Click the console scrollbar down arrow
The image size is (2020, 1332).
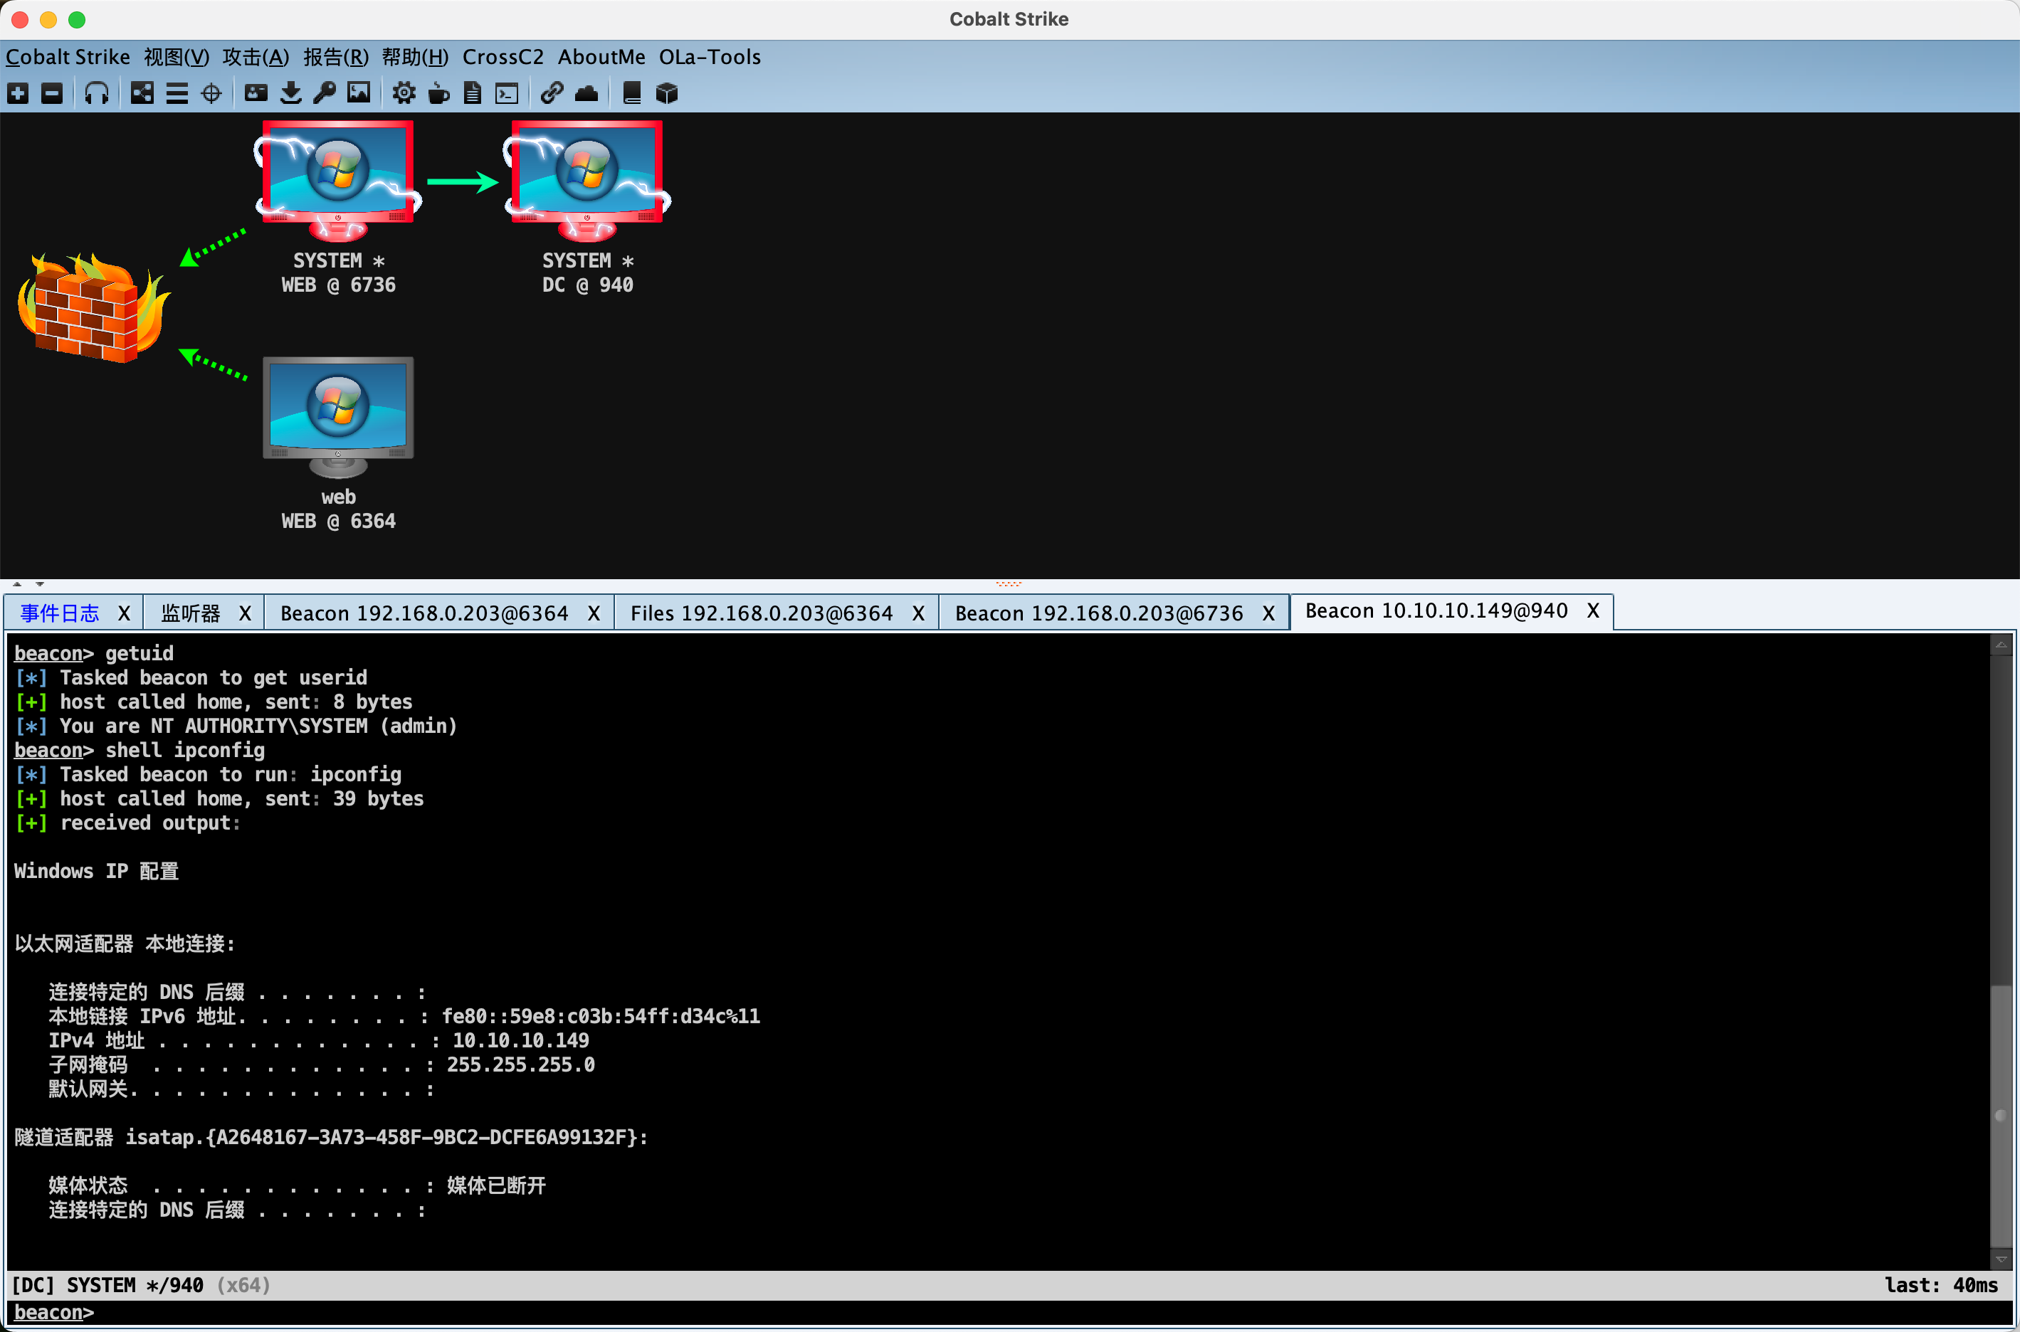(x=2001, y=1258)
